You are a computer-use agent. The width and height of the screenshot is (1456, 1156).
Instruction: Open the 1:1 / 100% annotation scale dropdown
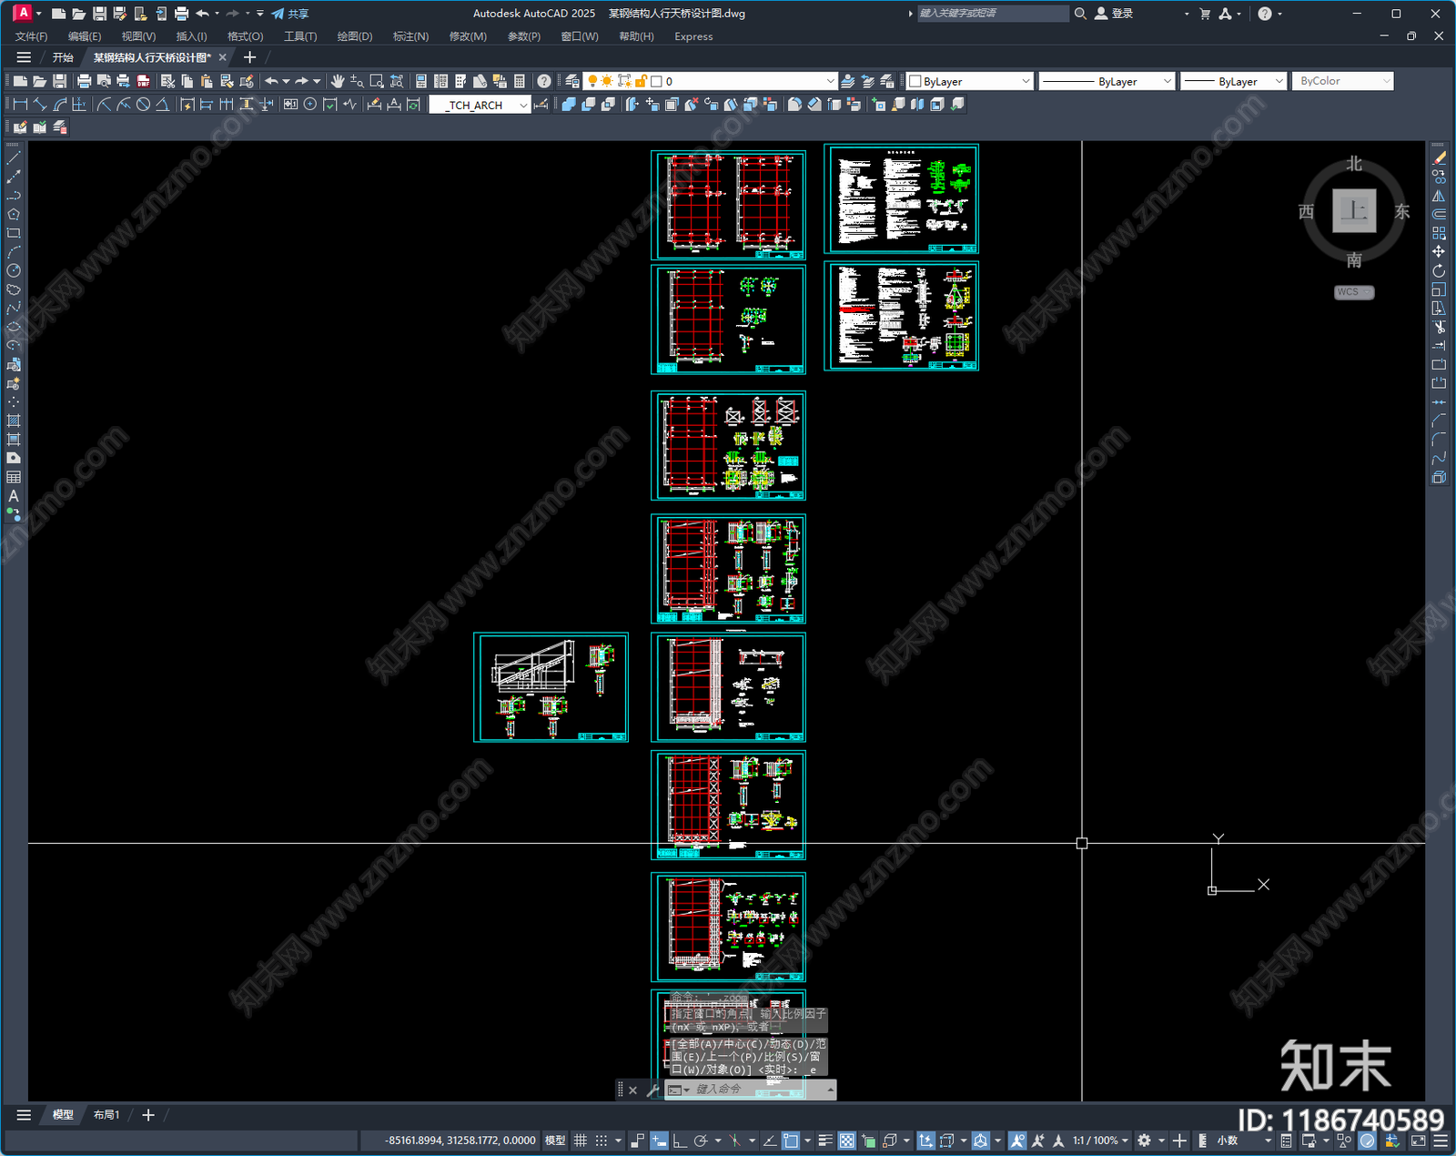[1100, 1141]
